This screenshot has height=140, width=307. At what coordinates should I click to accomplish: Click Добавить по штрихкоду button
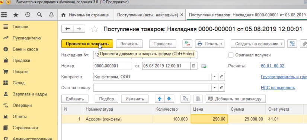click(x=236, y=99)
